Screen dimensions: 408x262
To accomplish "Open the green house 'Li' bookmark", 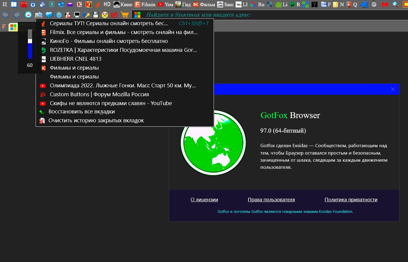I will pos(281,4).
